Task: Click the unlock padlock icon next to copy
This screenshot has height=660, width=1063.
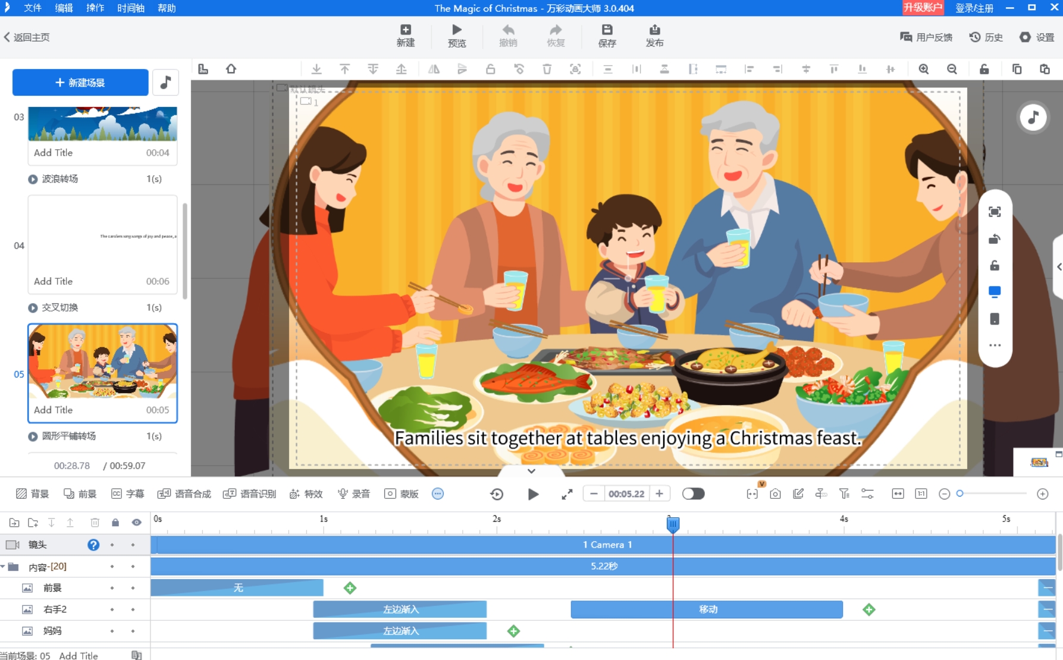Action: coord(984,69)
